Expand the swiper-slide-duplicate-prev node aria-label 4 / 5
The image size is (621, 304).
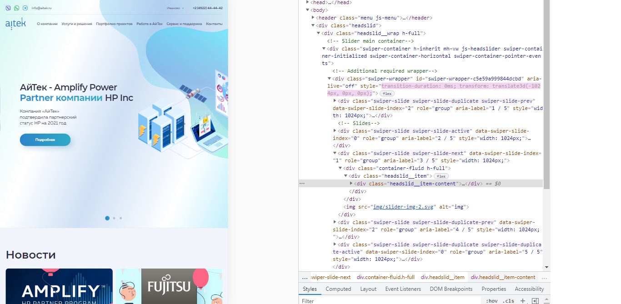click(335, 222)
